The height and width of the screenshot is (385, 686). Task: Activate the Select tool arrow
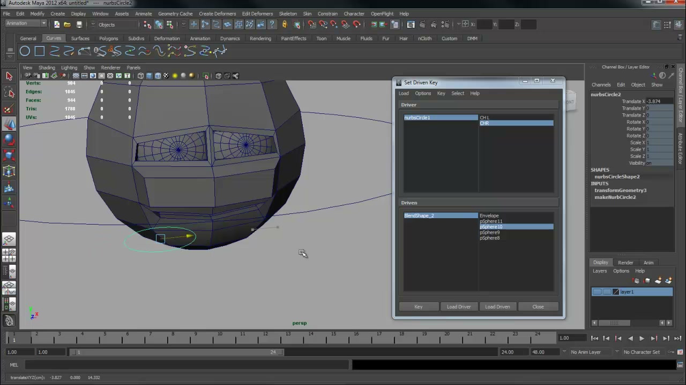[x=9, y=76]
